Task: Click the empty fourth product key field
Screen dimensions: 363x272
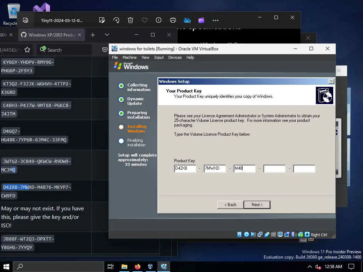Action: (274, 169)
